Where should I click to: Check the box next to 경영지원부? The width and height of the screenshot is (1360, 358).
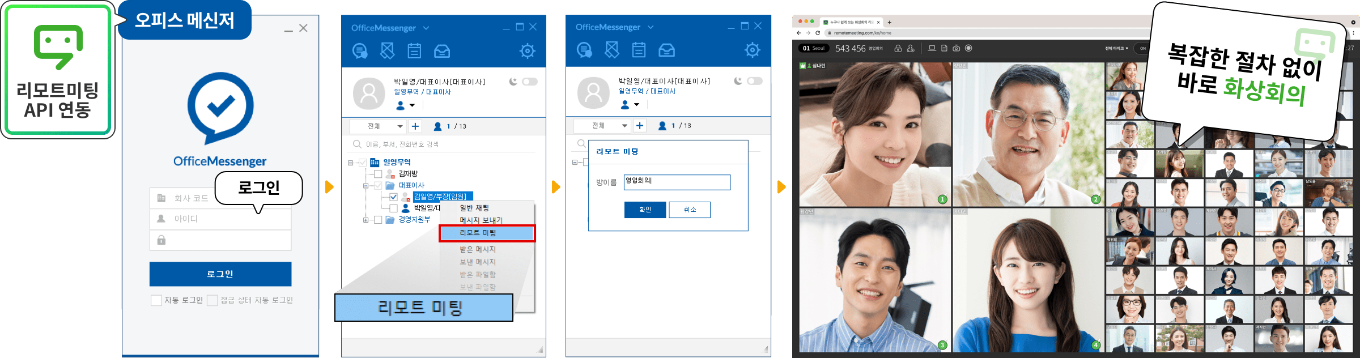click(x=378, y=220)
